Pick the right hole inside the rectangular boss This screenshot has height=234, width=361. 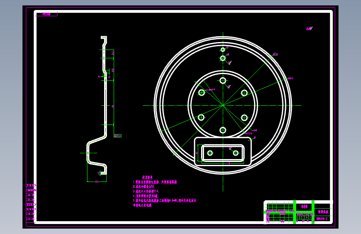tap(236, 153)
